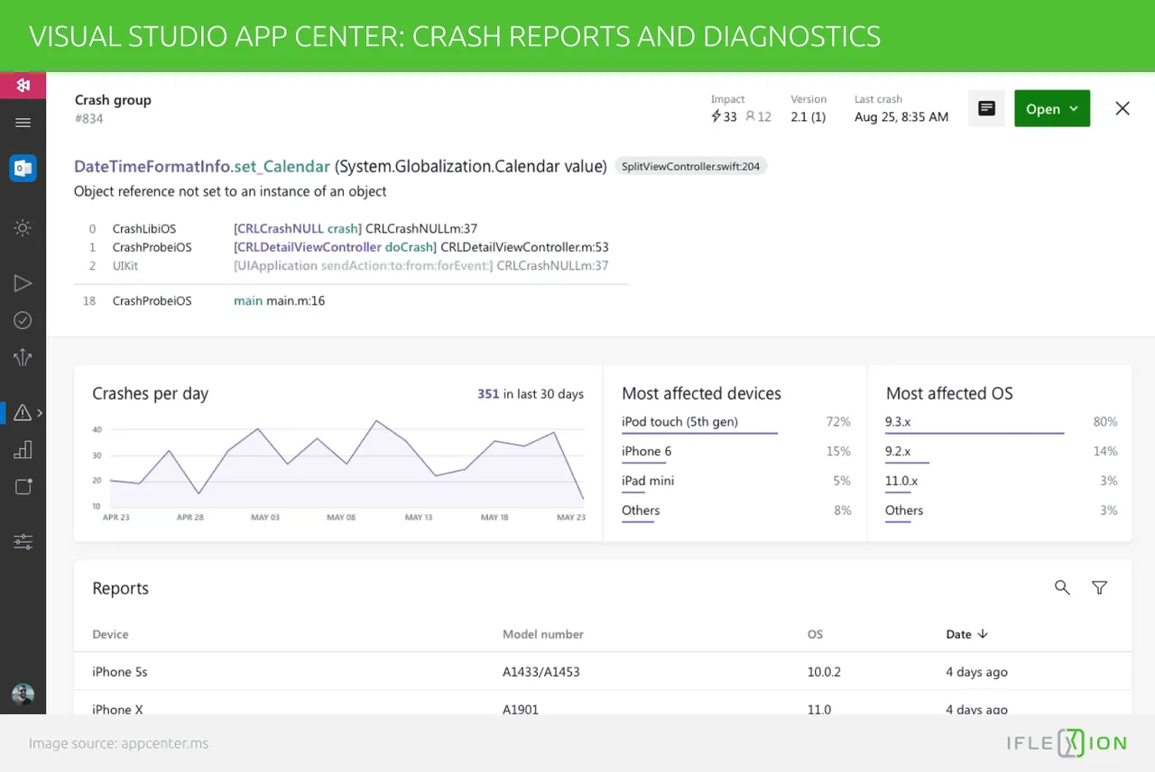Image resolution: width=1155 pixels, height=772 pixels.
Task: Select stack frame 18 main main.m:16
Action: point(279,301)
